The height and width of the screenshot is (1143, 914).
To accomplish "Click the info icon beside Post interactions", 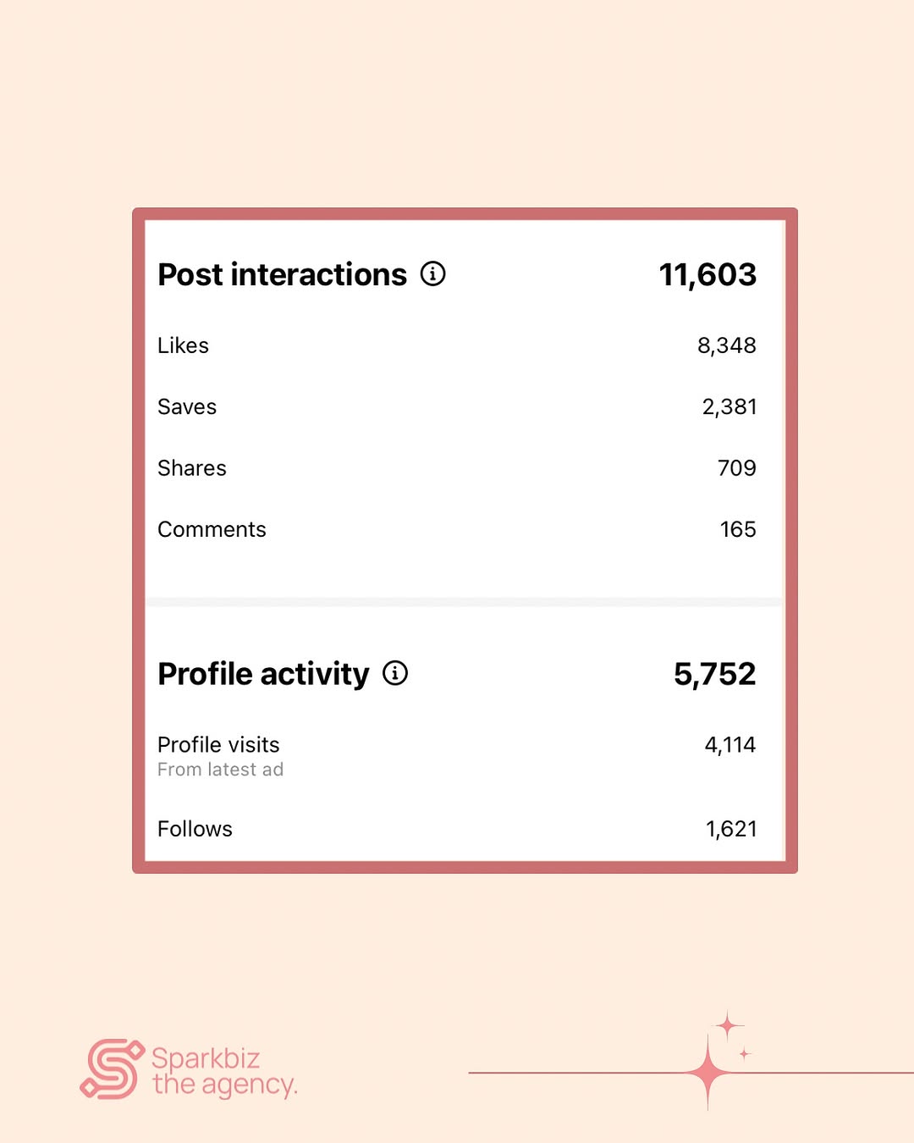I will [x=433, y=274].
